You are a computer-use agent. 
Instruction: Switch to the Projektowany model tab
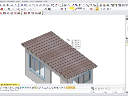[10, 85]
